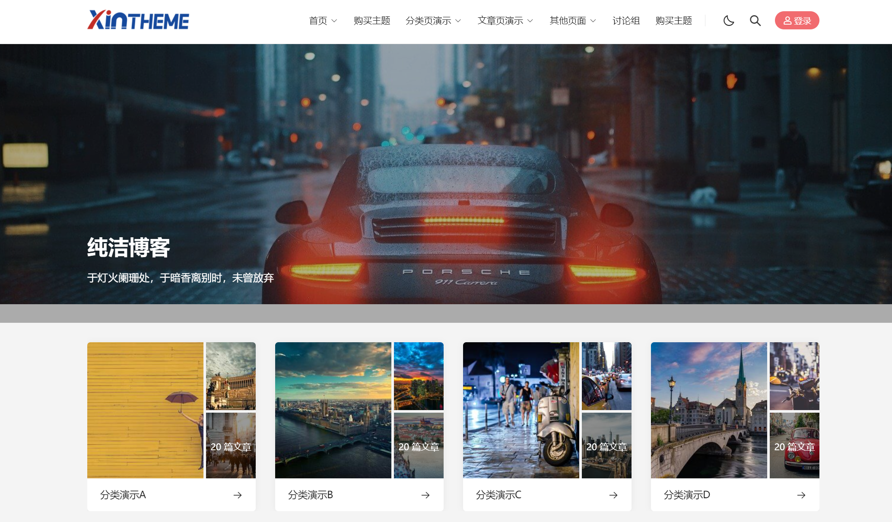Open the 分类演示D link
The image size is (892, 522).
click(x=687, y=495)
